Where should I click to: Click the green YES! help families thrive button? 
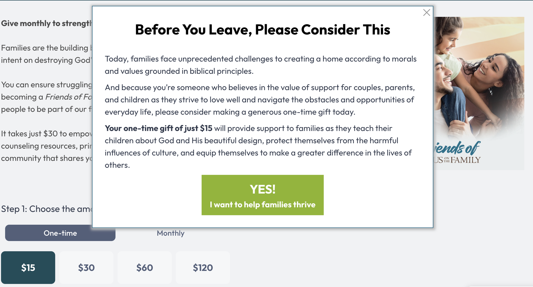click(262, 195)
